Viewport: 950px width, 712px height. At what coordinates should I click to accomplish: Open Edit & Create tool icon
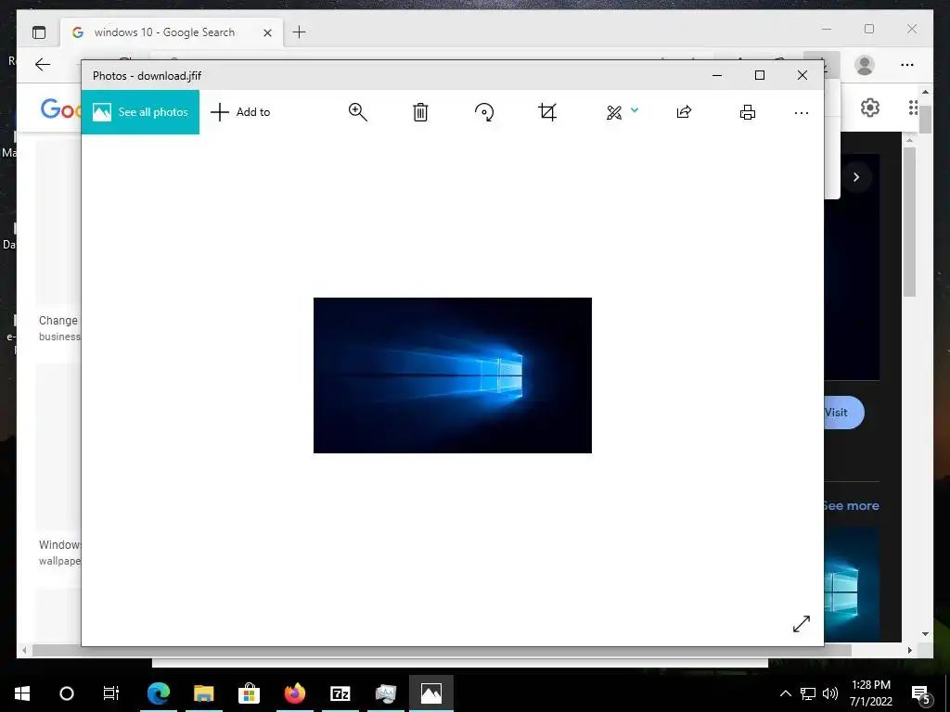(614, 112)
